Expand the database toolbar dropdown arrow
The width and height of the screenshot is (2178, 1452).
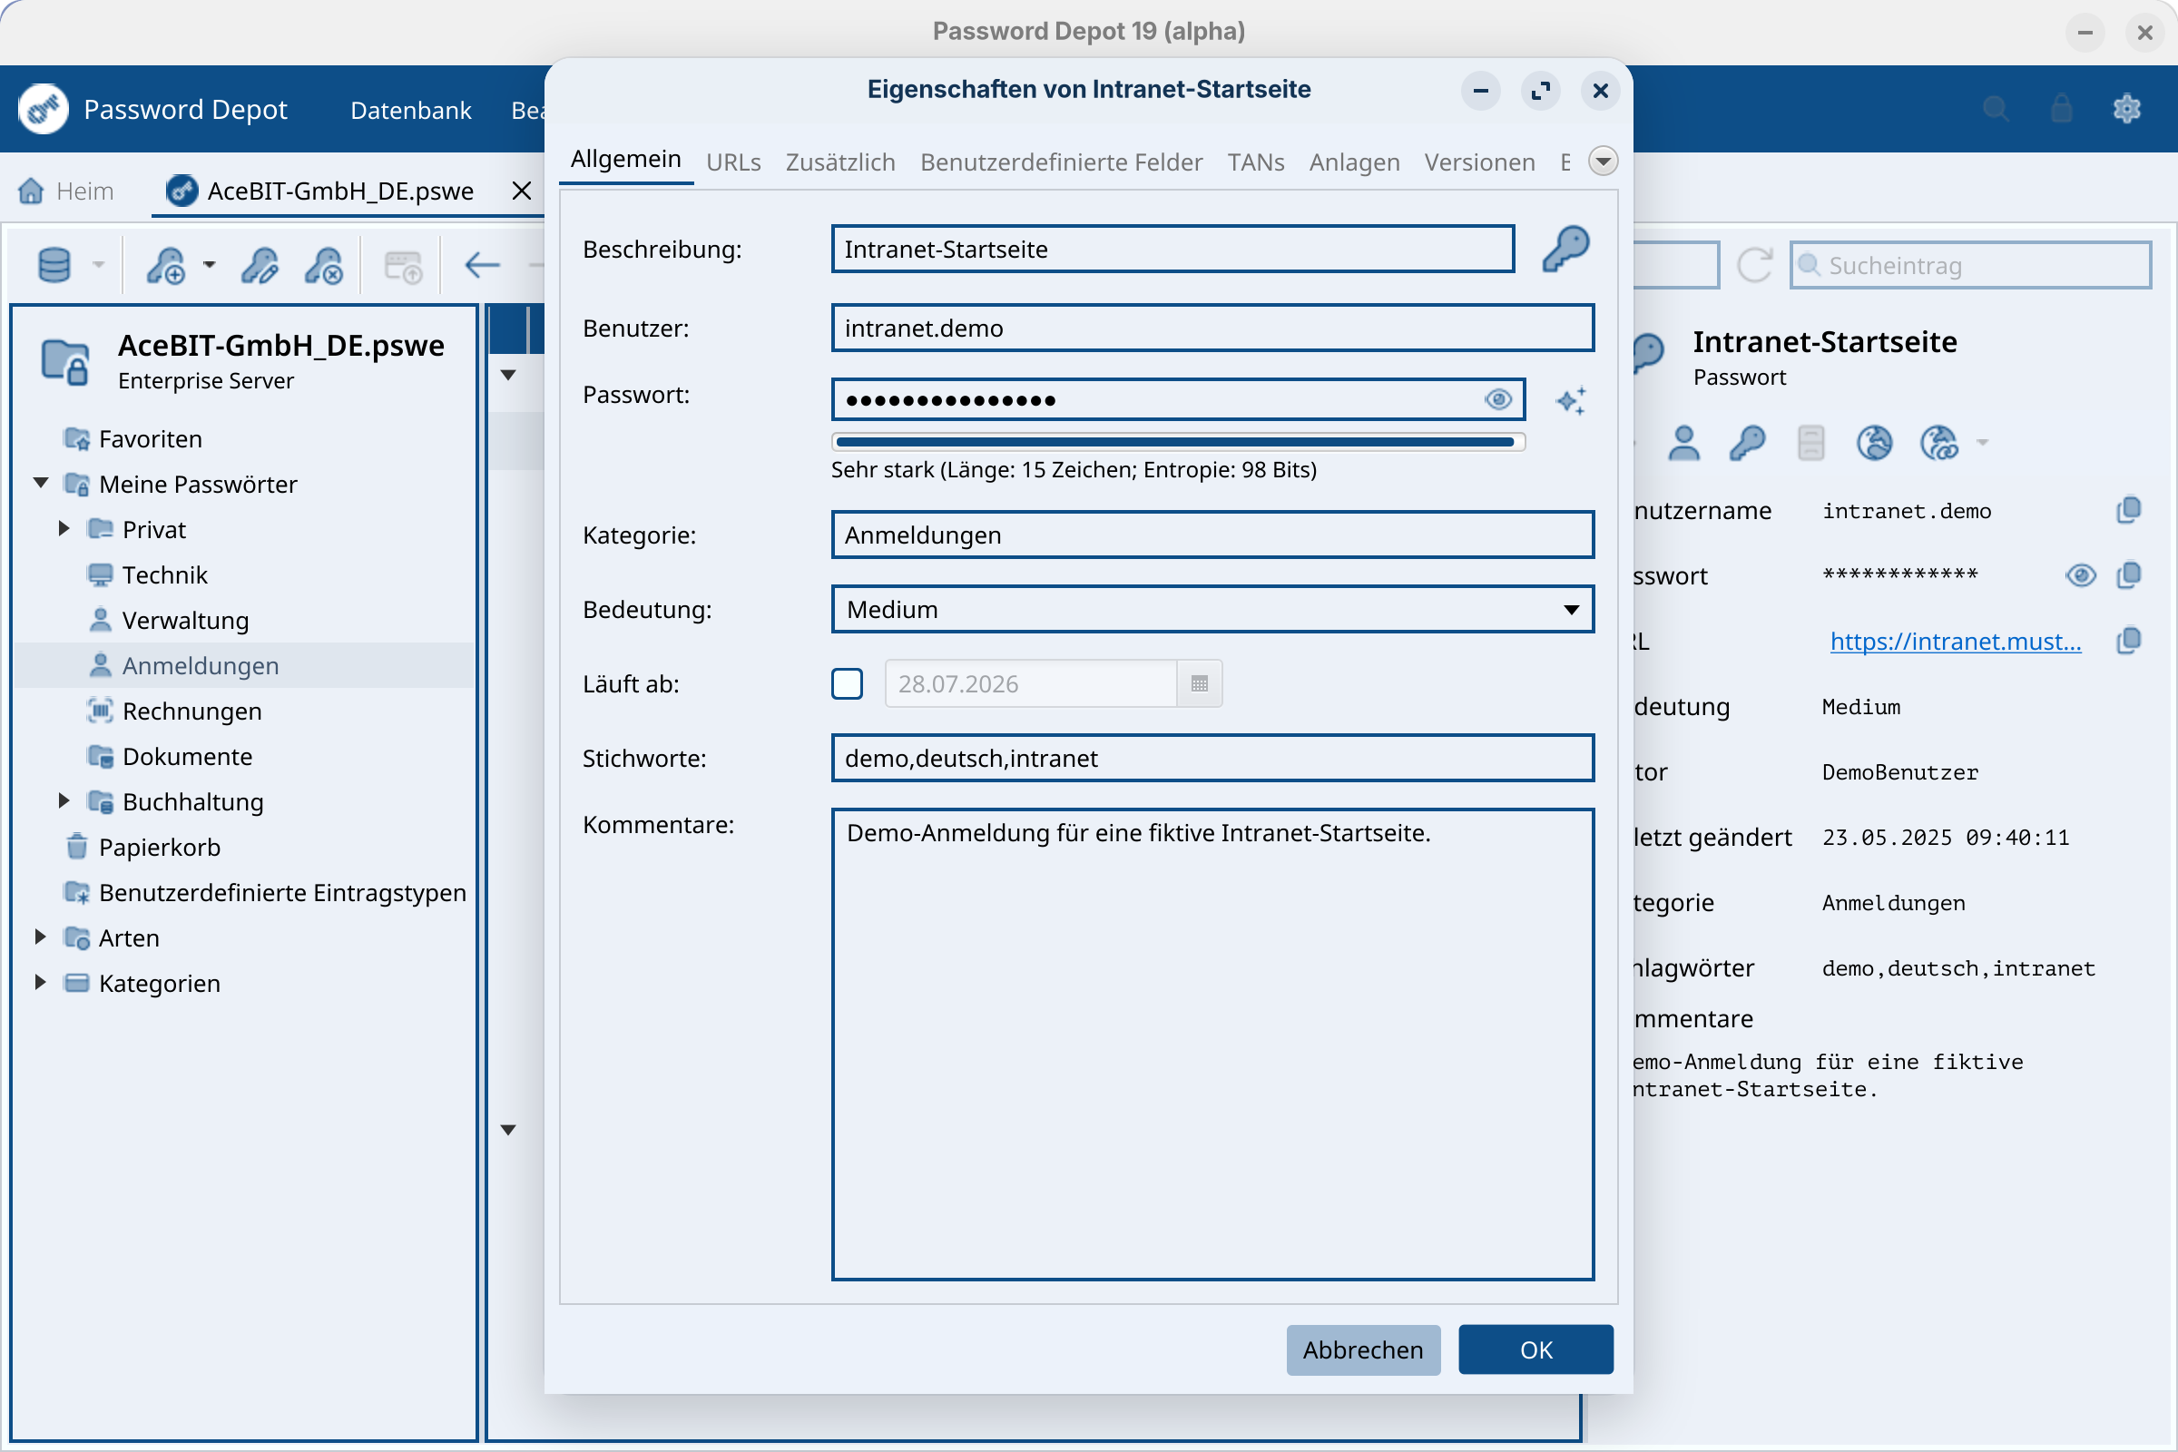tap(98, 265)
